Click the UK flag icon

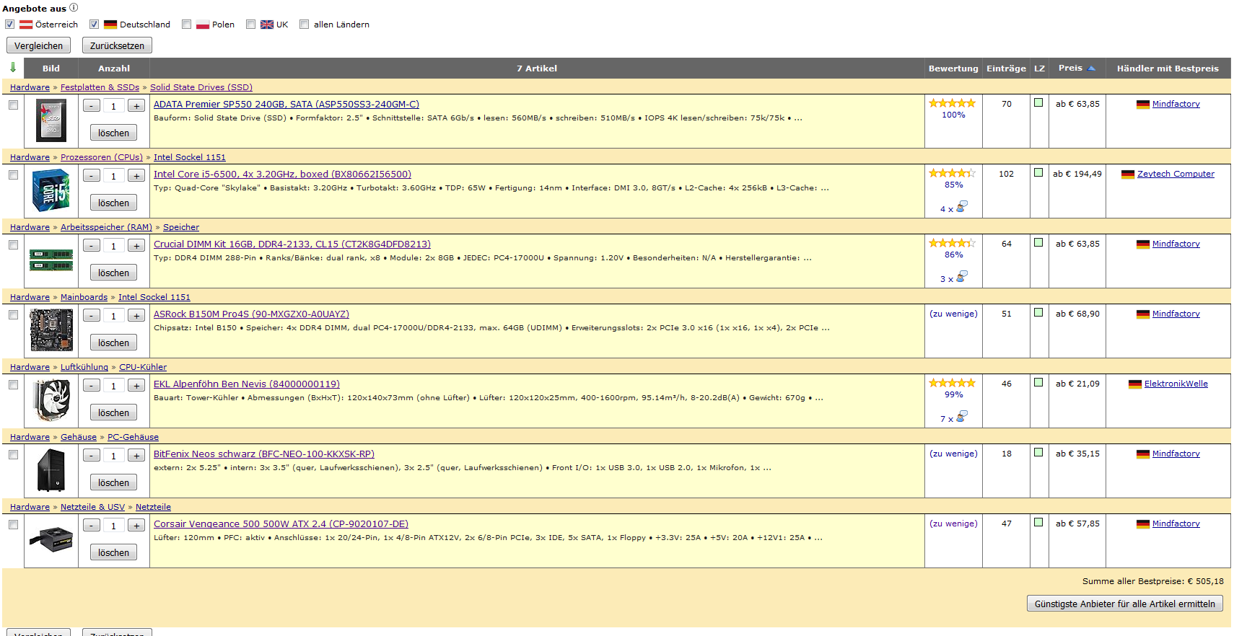coord(267,25)
